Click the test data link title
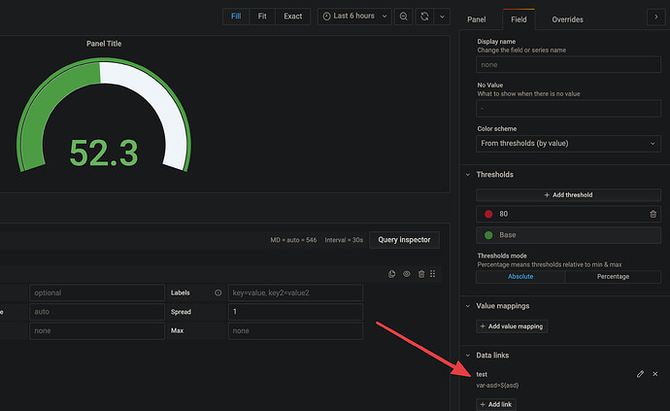Viewport: 670px width, 411px height. 482,374
